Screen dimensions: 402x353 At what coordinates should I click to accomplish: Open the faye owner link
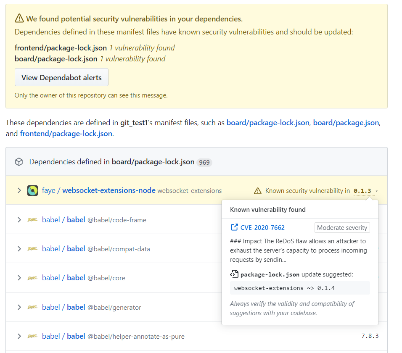click(x=49, y=190)
